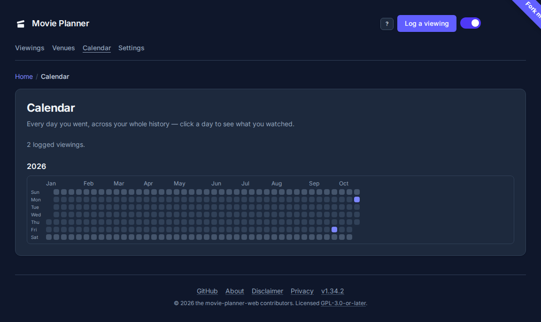Click the Calendar breadcrumb text
The width and height of the screenshot is (541, 322).
[x=55, y=77]
